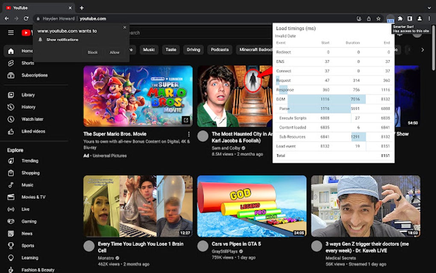Viewport: 436px width, 273px height.
Task: Expand more category chips with the right chevron
Action: click(422, 50)
